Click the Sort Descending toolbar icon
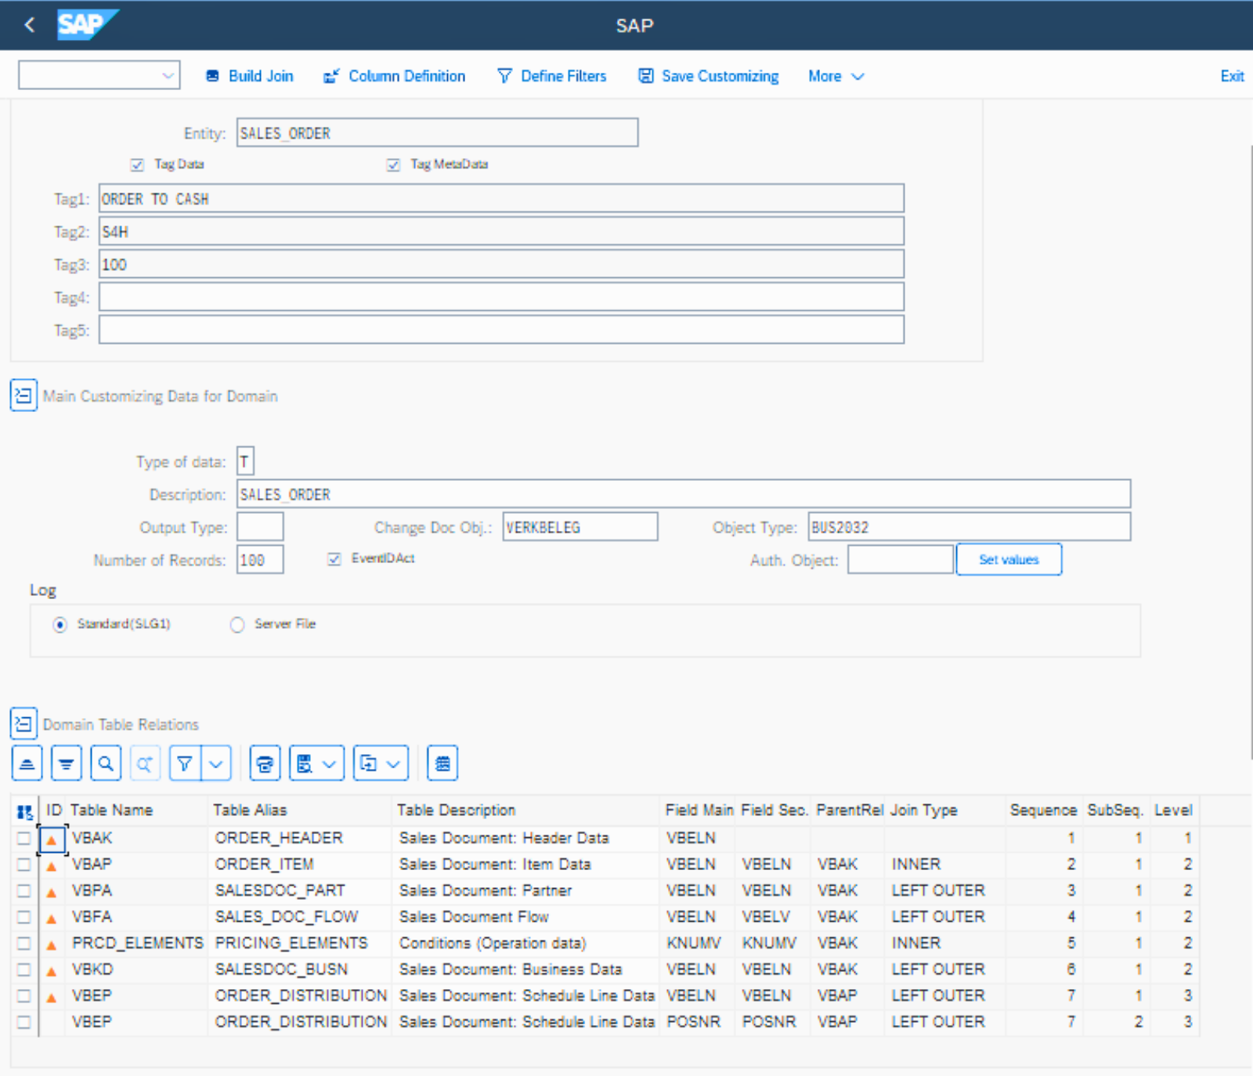The image size is (1253, 1076). click(67, 764)
